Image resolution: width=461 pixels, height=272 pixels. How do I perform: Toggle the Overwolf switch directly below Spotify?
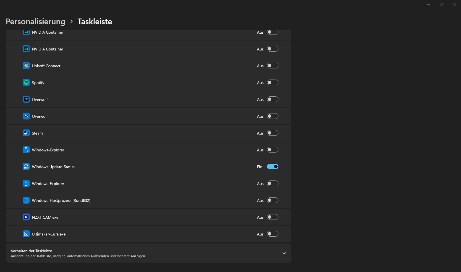coord(272,99)
